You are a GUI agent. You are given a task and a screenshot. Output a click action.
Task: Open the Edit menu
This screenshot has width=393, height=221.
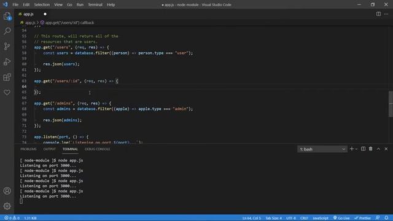pyautogui.click(x=26, y=4)
